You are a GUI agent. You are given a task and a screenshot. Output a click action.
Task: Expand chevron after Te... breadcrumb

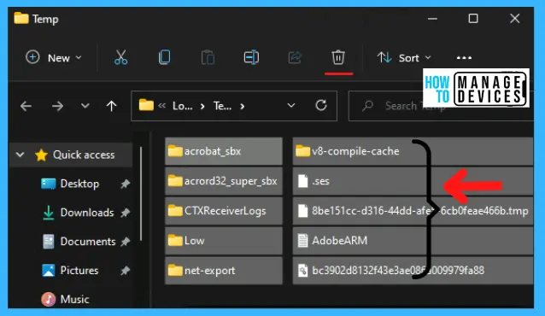pyautogui.click(x=243, y=106)
